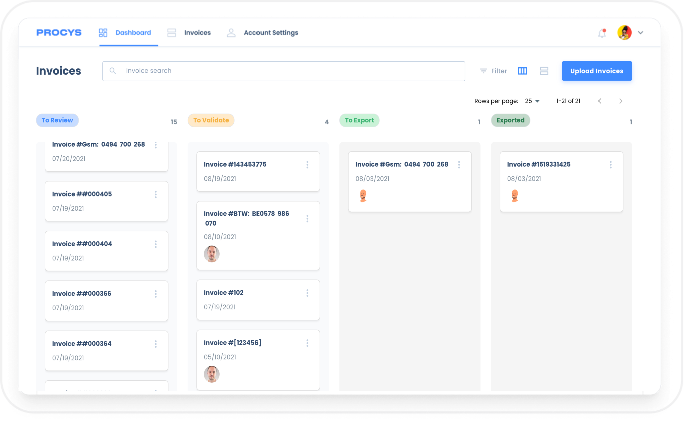Viewport: 684px width, 421px height.
Task: Click the search magnifier icon
Action: tap(113, 71)
